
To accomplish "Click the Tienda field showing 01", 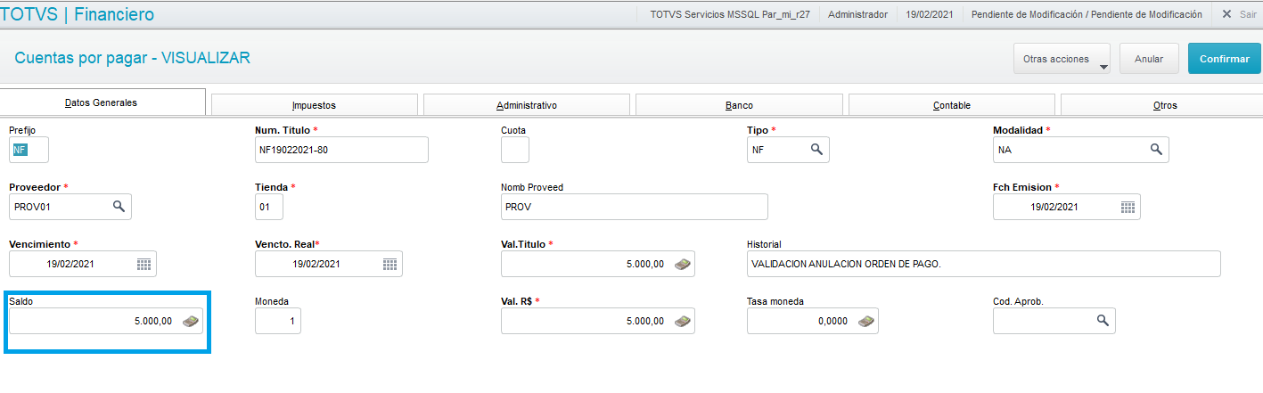I will [269, 207].
